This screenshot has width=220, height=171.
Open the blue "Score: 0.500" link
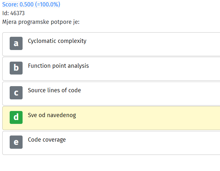[18, 5]
